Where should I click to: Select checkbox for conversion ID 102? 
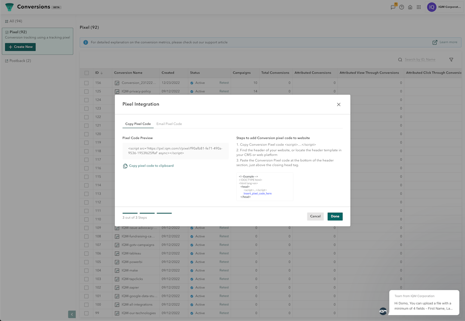86,287
